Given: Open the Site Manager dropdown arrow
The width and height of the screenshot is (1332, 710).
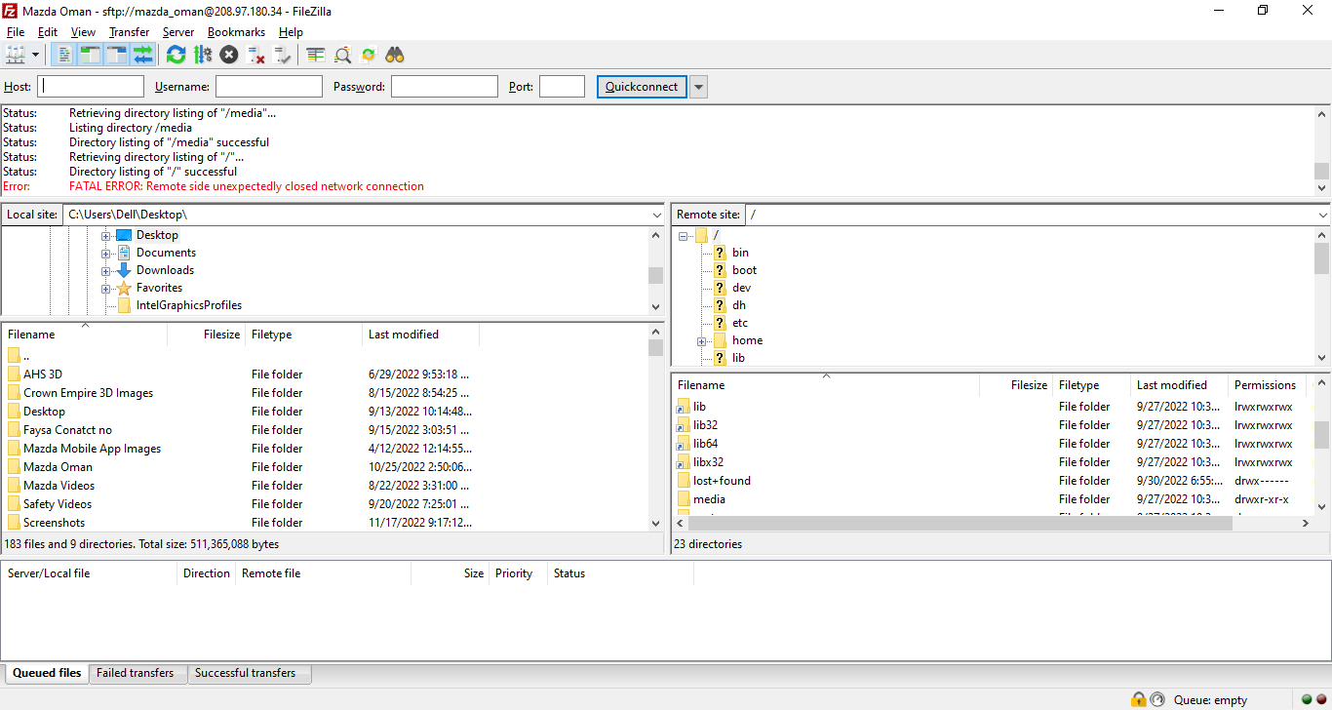Looking at the screenshot, I should [36, 55].
